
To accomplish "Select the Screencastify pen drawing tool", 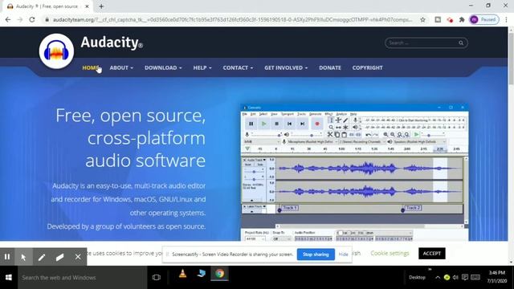I will (42, 257).
